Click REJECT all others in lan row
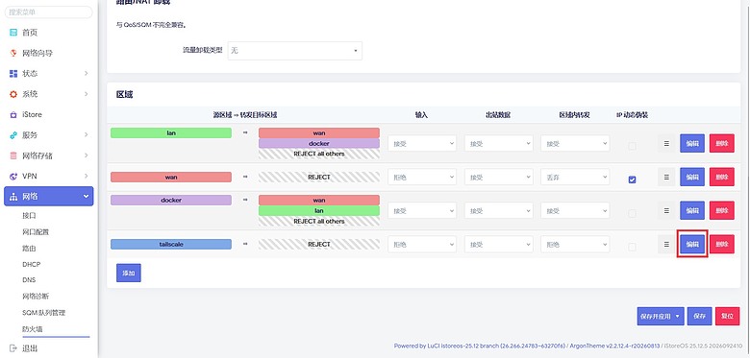 click(x=319, y=155)
